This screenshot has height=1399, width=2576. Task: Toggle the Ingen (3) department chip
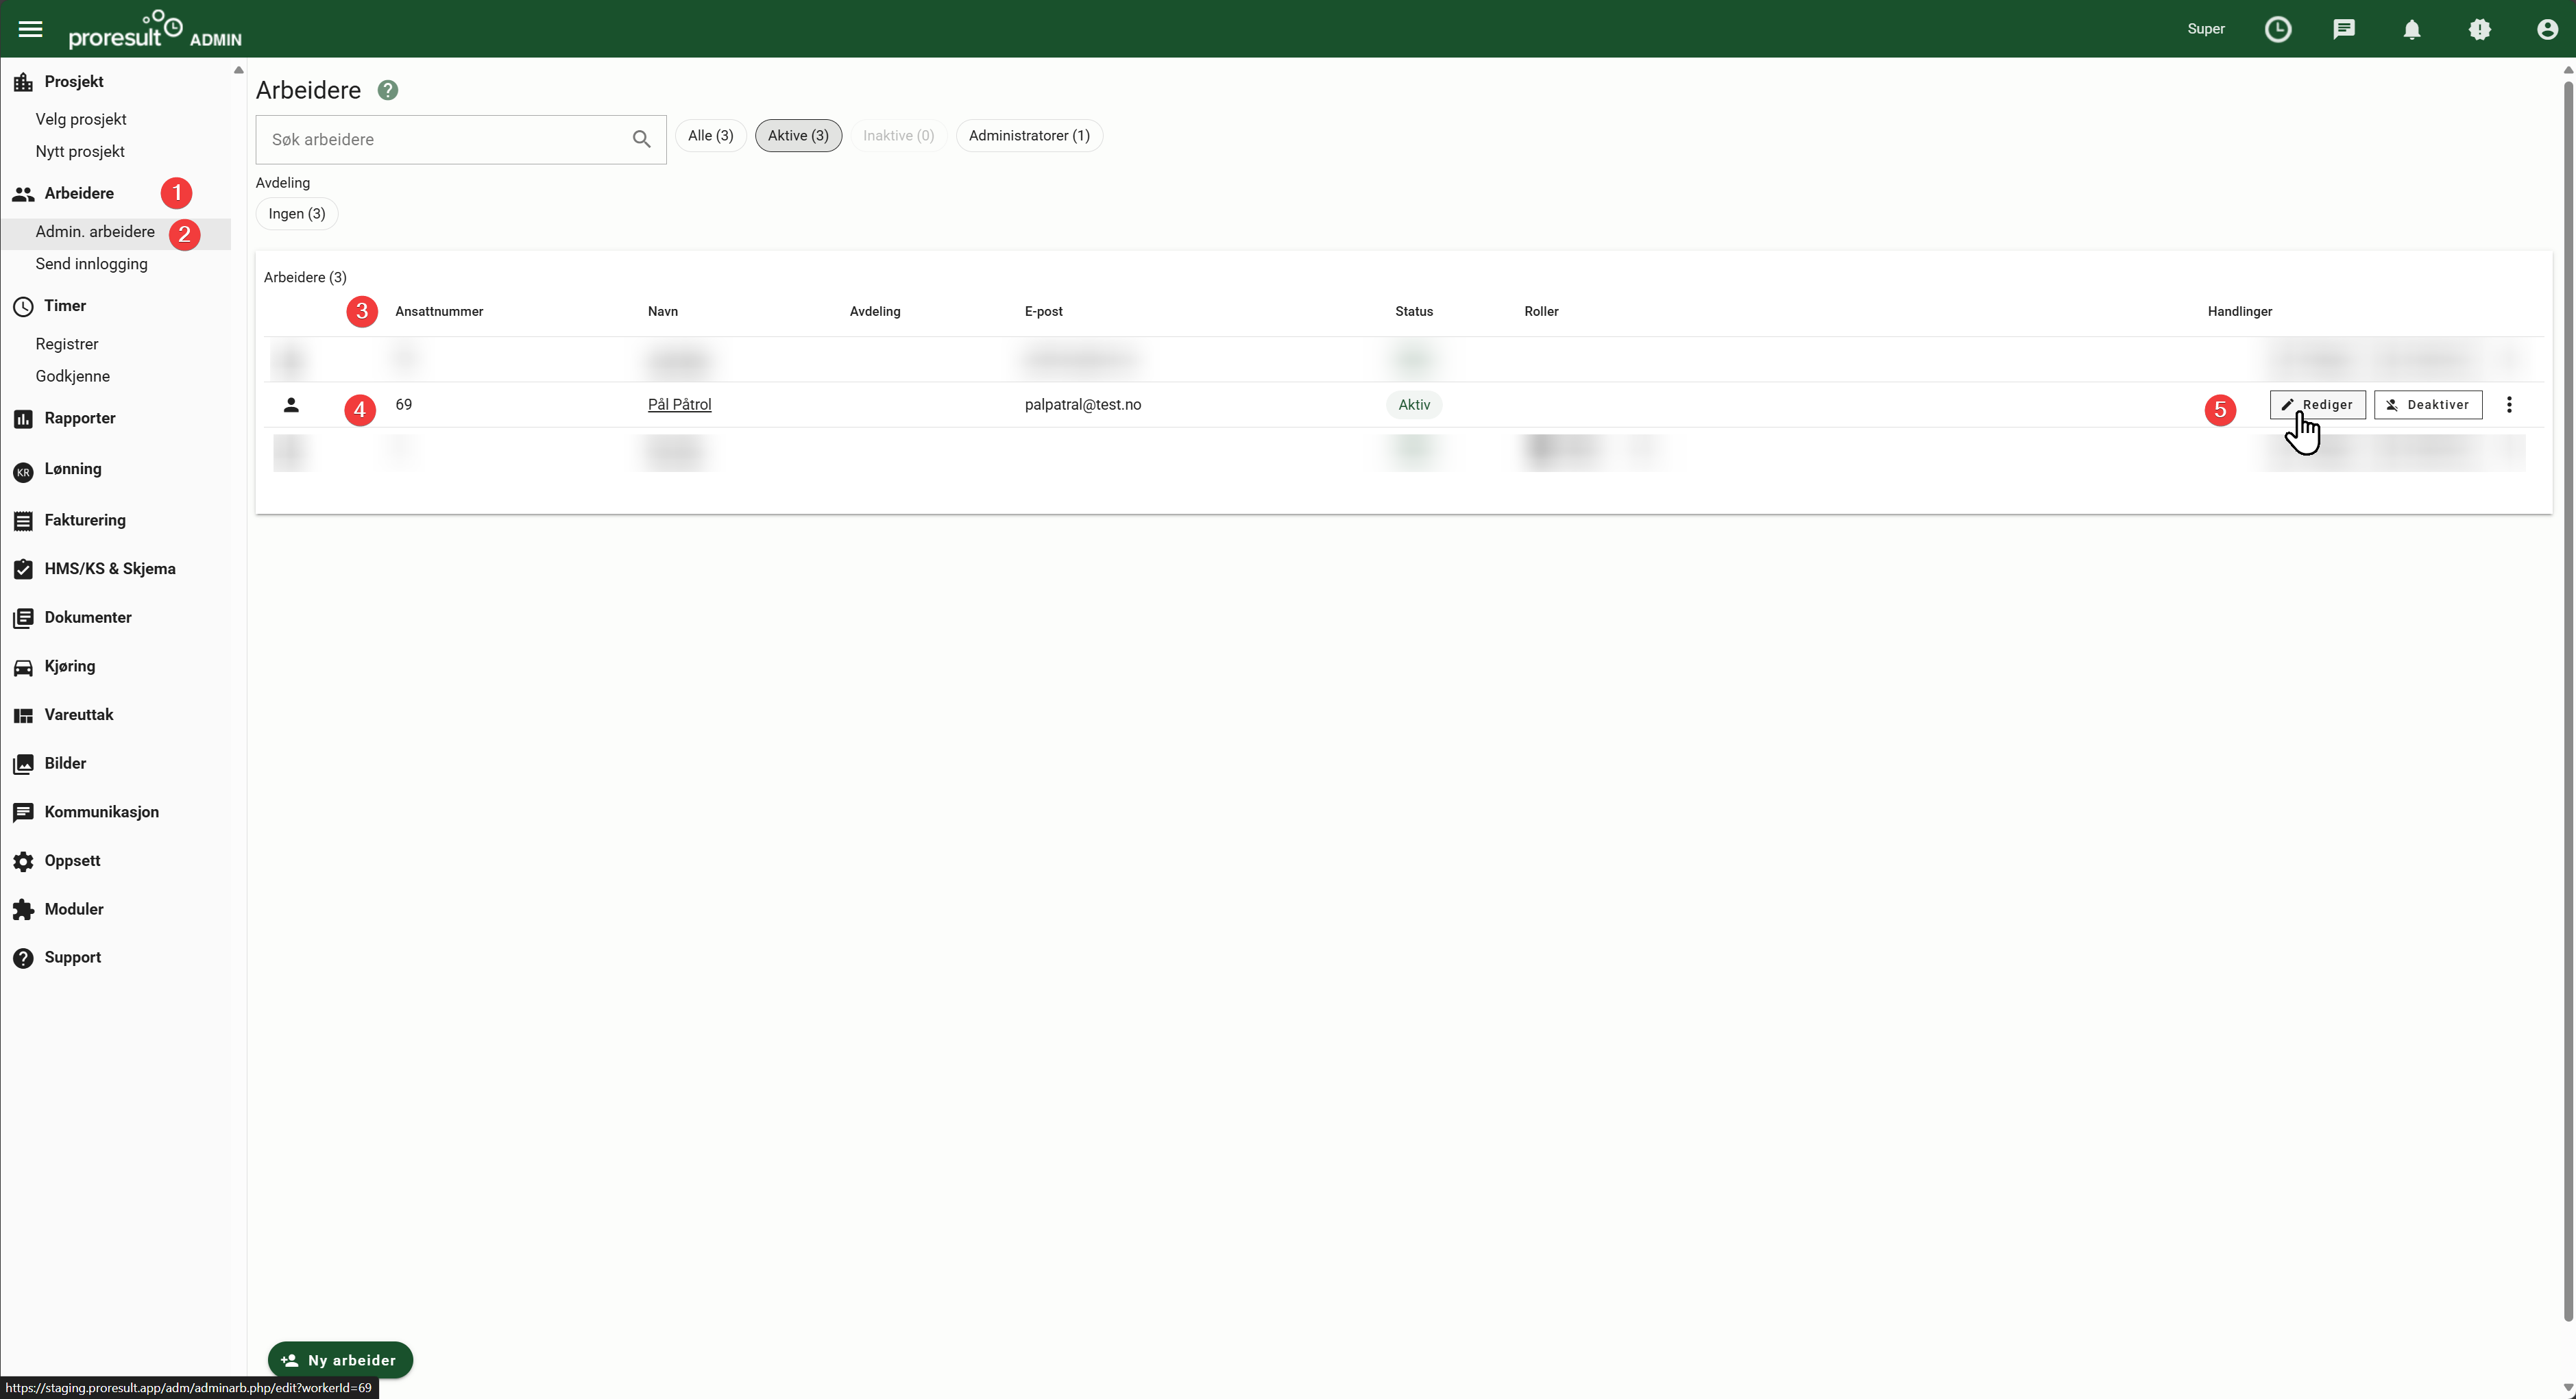(297, 214)
